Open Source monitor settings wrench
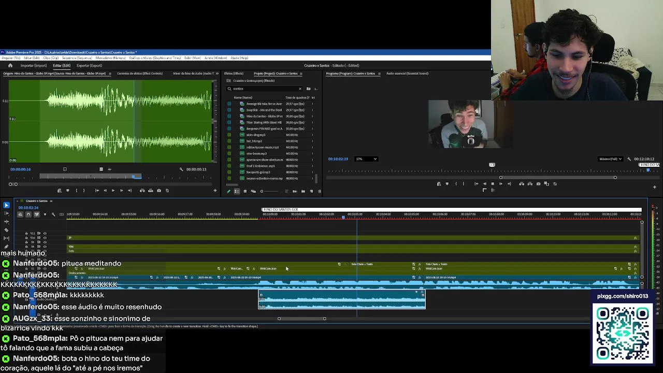The height and width of the screenshot is (373, 663). [181, 169]
